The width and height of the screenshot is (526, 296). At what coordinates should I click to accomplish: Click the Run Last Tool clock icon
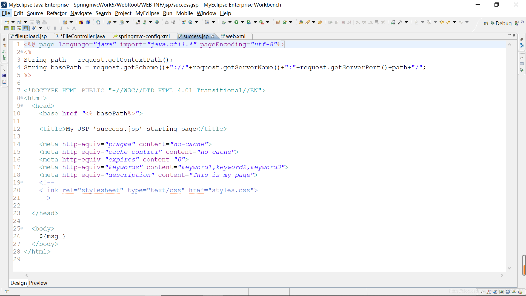pos(249,22)
